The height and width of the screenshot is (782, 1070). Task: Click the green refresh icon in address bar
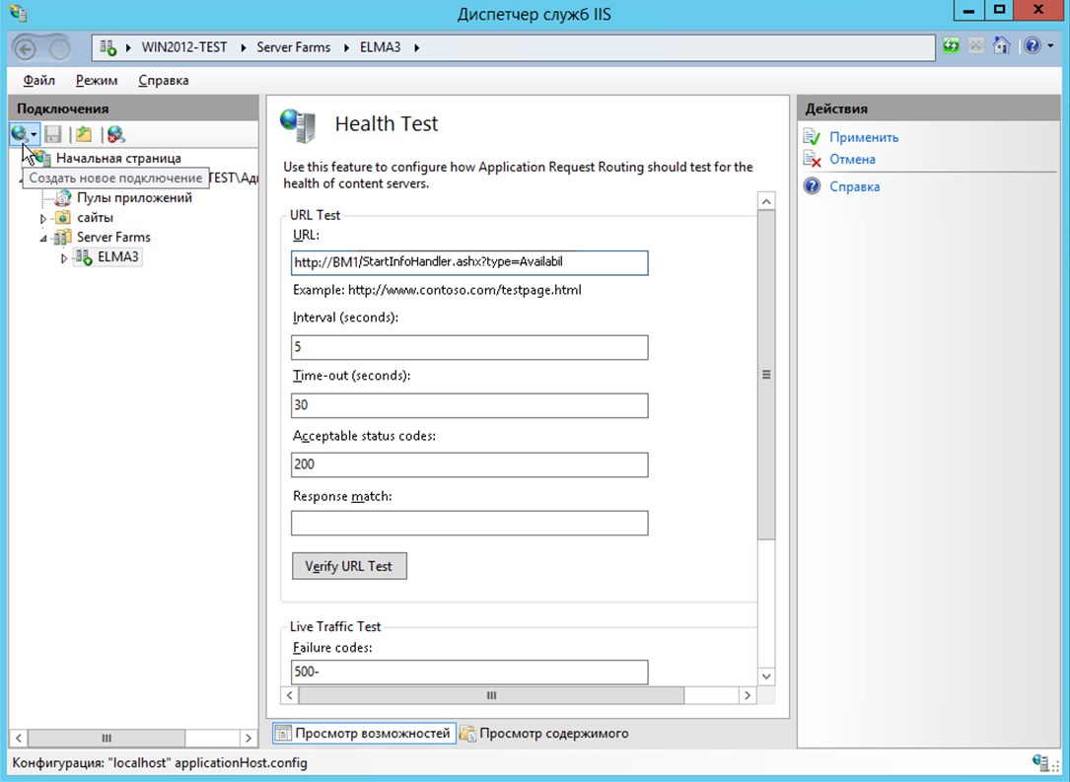[952, 46]
